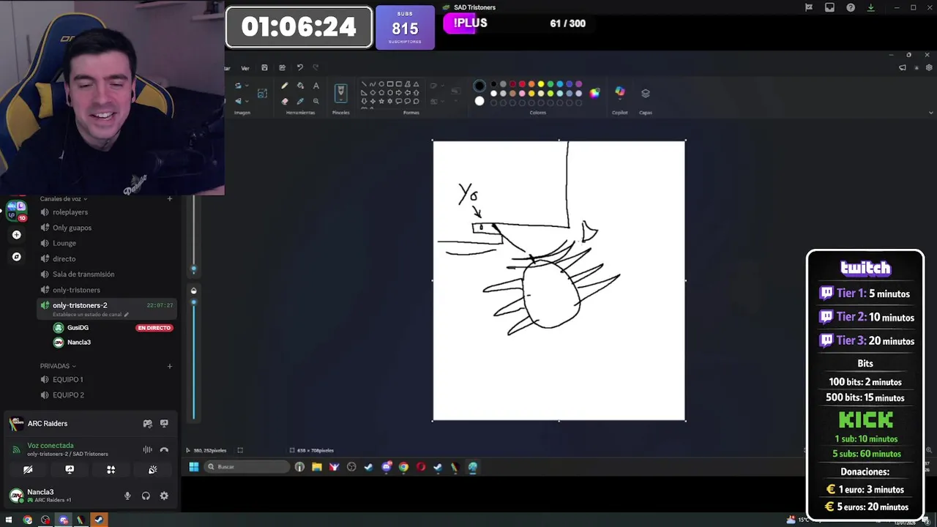
Task: Open File Explorer from the taskbar
Action: coord(317,467)
